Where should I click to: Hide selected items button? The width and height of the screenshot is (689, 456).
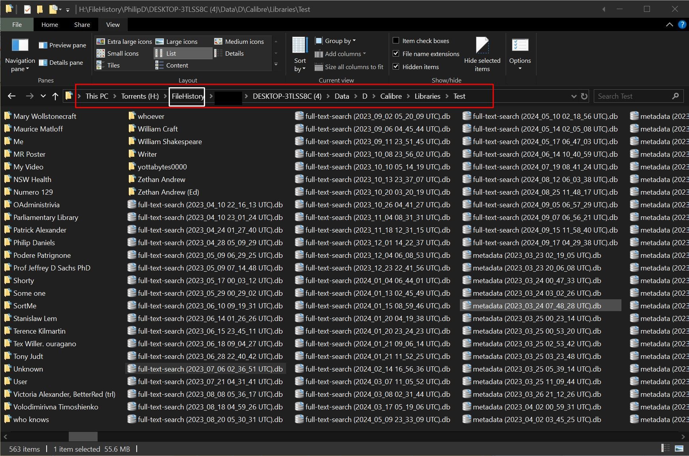click(x=482, y=54)
